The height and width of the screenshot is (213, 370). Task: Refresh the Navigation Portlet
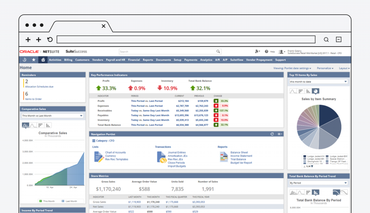click(x=272, y=134)
